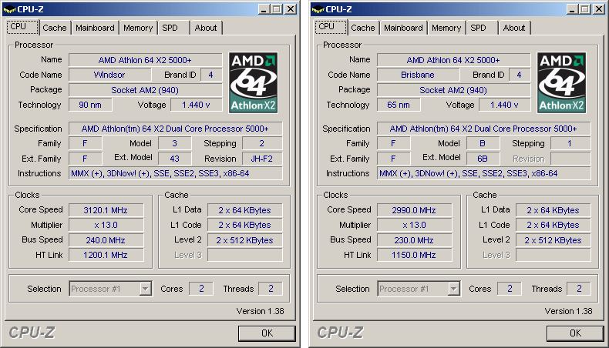The height and width of the screenshot is (348, 609).
Task: Click the 2990.0 MHz core speed value
Action: (414, 210)
